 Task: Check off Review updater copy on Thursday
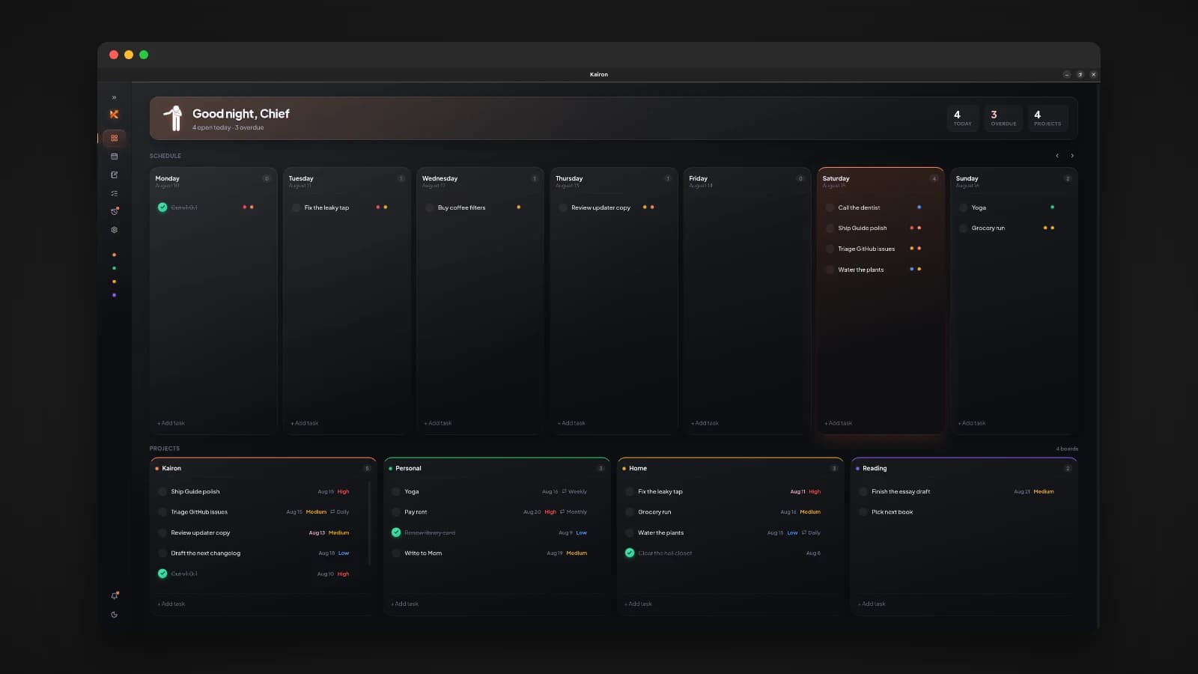click(x=563, y=207)
